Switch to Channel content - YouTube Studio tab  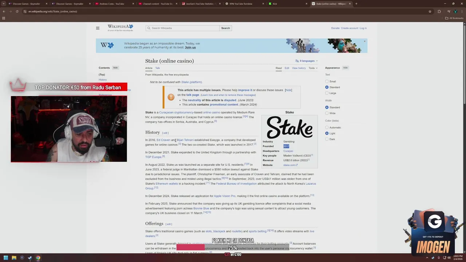tap(158, 4)
